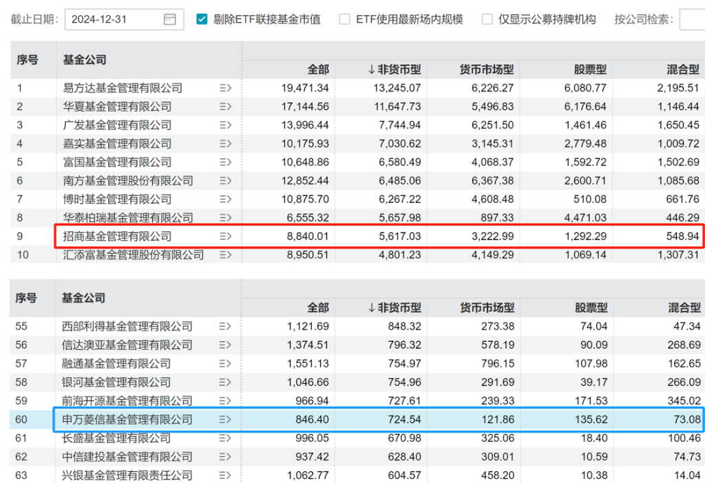Select company name 易方达基金管理有限公司

click(x=123, y=88)
